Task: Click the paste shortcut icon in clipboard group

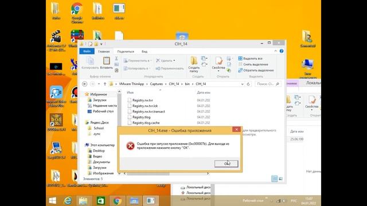Action: tap(116, 70)
